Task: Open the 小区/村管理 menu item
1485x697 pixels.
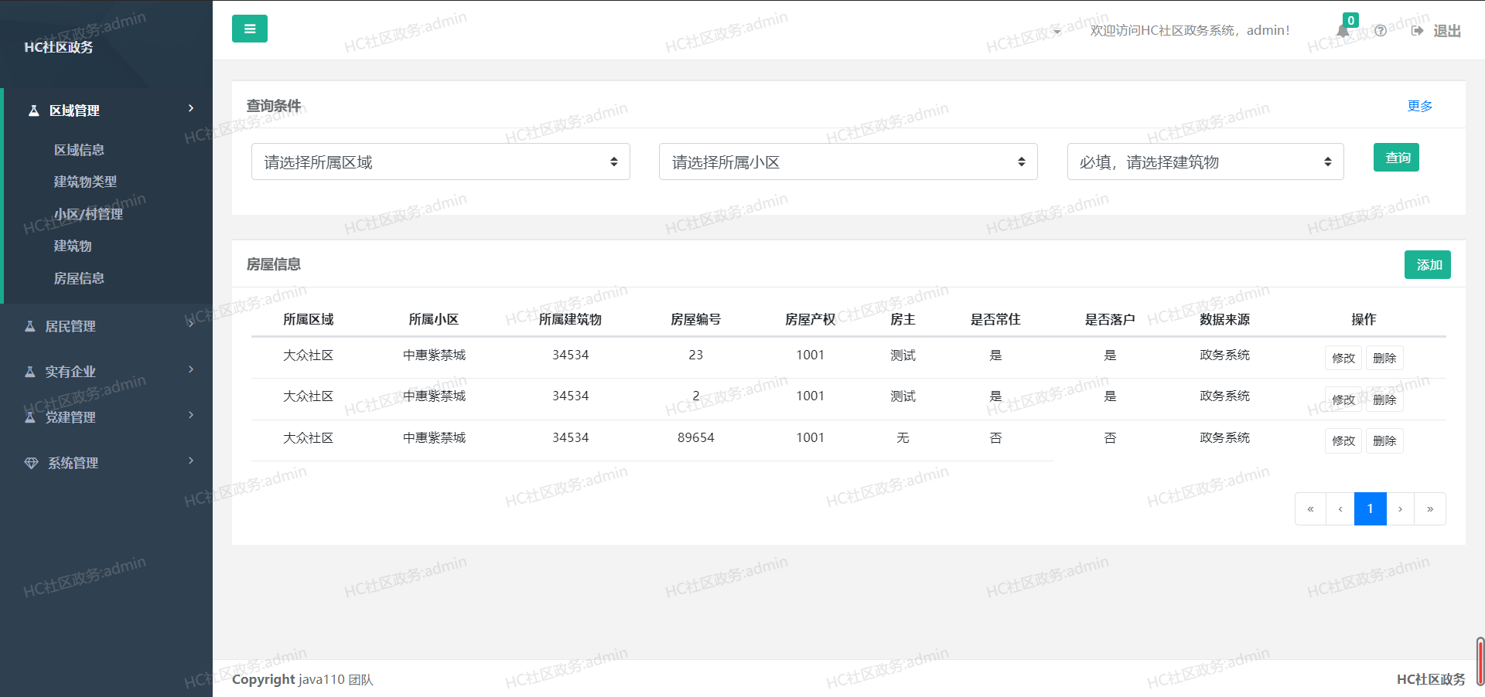Action: click(88, 214)
